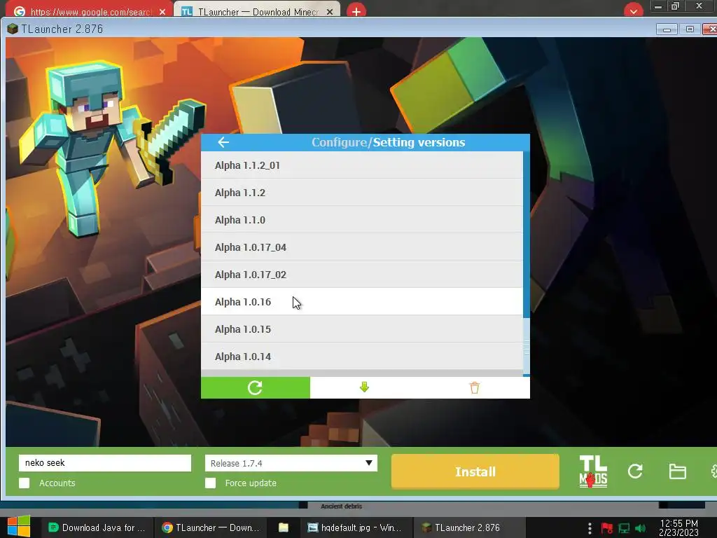Toggle the Force update checkbox

(x=210, y=483)
